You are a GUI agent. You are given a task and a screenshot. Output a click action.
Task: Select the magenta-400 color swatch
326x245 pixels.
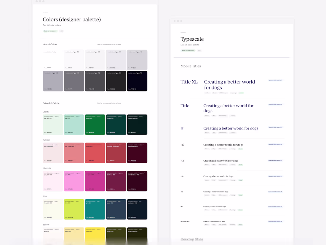click(x=95, y=181)
